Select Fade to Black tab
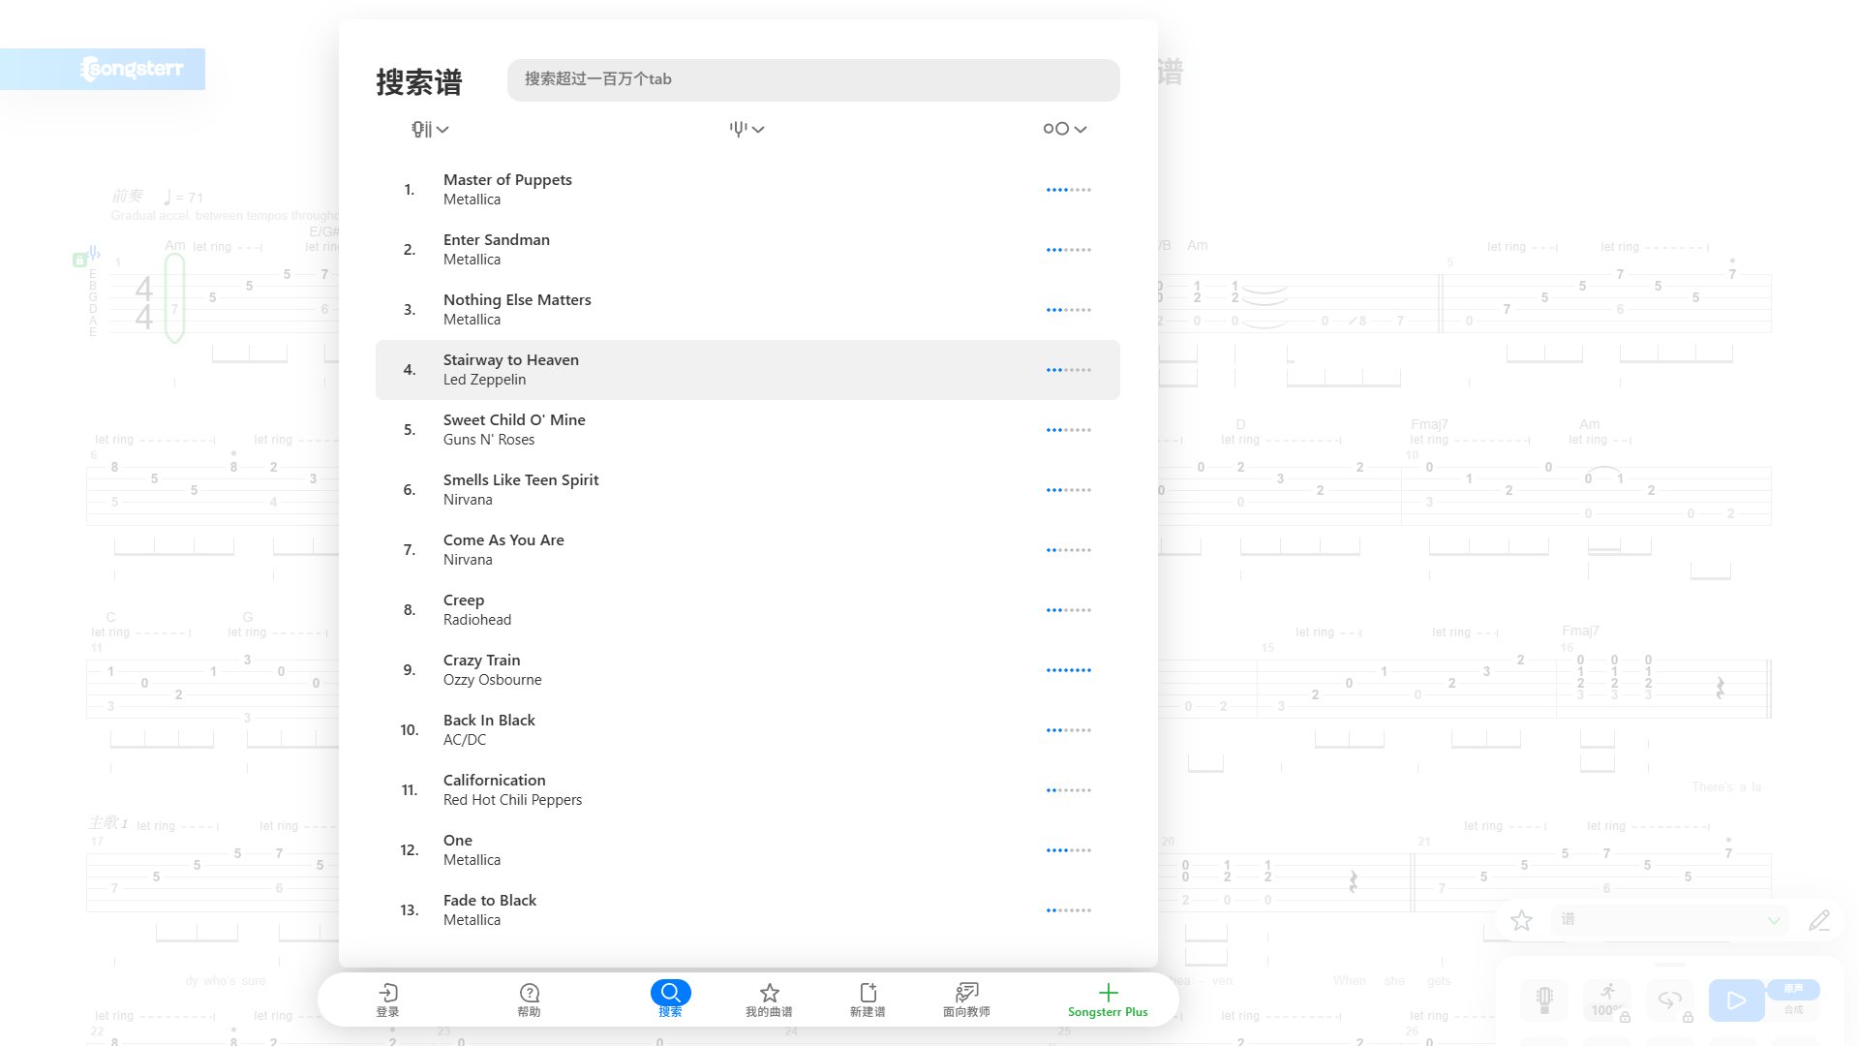Image resolution: width=1859 pixels, height=1046 pixels. point(747,910)
